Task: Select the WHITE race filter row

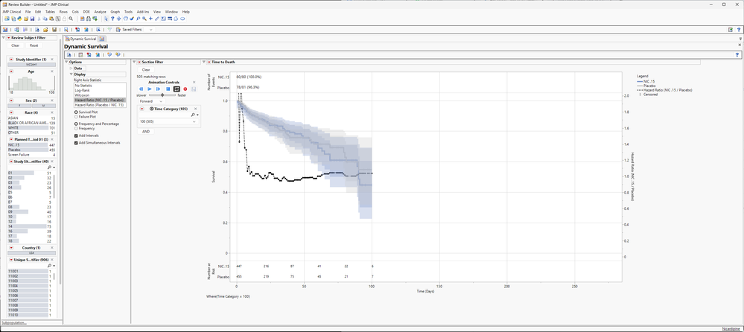Action: (32, 128)
